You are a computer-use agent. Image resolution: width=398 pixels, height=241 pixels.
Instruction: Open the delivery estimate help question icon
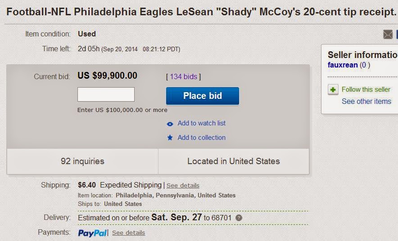coord(239,218)
